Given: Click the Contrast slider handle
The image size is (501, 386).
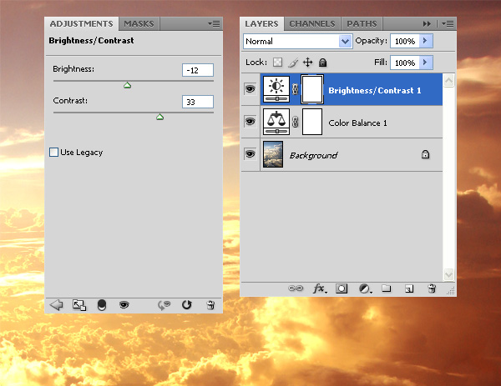Looking at the screenshot, I should click(160, 117).
